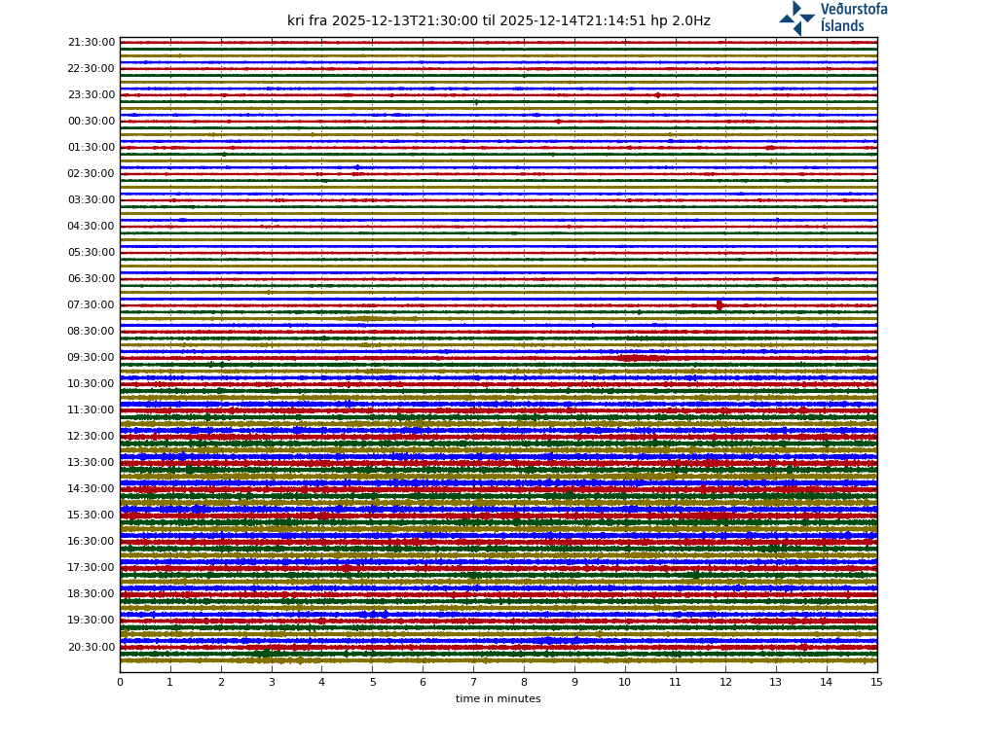
Task: Click the 15 tick on the minutes axis
Action: coord(876,683)
